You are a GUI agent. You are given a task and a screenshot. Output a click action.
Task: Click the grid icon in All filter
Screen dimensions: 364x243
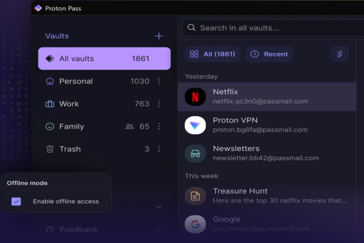click(x=194, y=54)
